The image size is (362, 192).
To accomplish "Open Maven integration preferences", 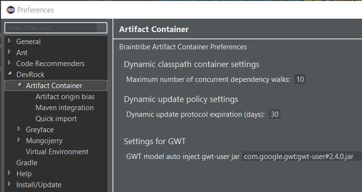I will [64, 108].
